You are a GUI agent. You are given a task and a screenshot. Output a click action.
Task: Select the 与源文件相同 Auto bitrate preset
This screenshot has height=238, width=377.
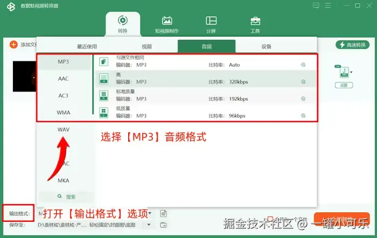click(206, 61)
